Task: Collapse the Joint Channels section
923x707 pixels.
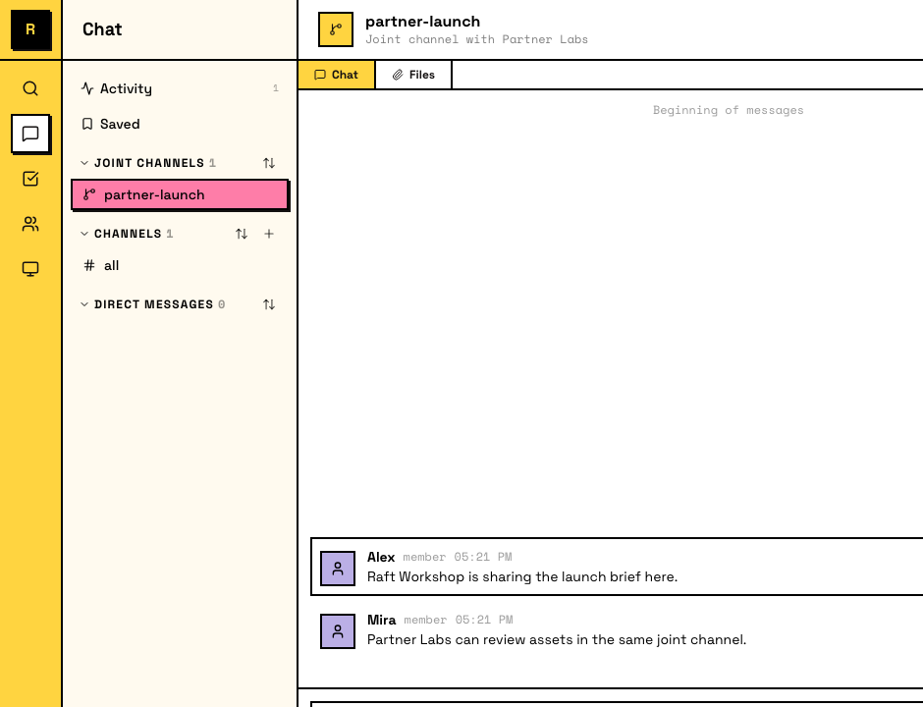Action: point(84,163)
